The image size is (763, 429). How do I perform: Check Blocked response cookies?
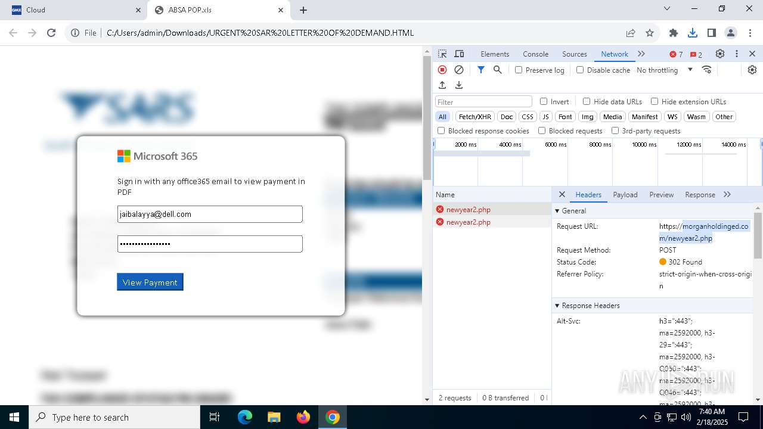click(441, 130)
